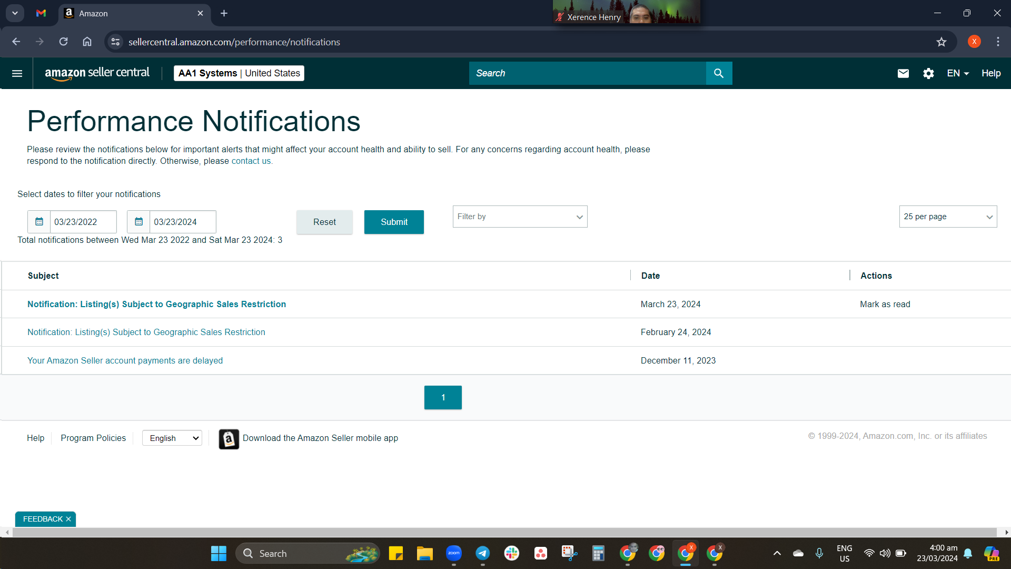Change the 25 per page dropdown
Viewport: 1011px width, 569px height.
pyautogui.click(x=948, y=217)
